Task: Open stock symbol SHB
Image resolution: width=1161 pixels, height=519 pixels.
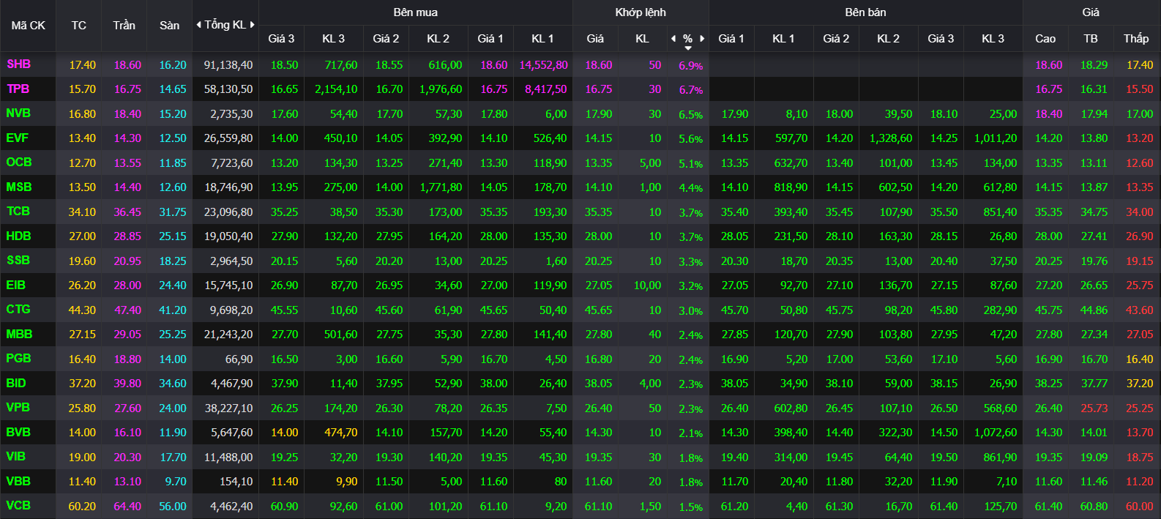Action: [19, 64]
